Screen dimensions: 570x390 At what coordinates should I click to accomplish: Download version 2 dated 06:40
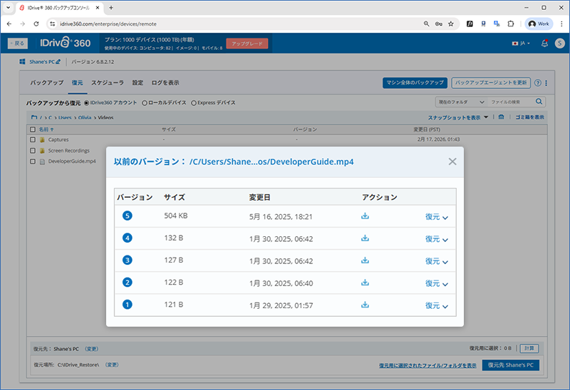(365, 283)
